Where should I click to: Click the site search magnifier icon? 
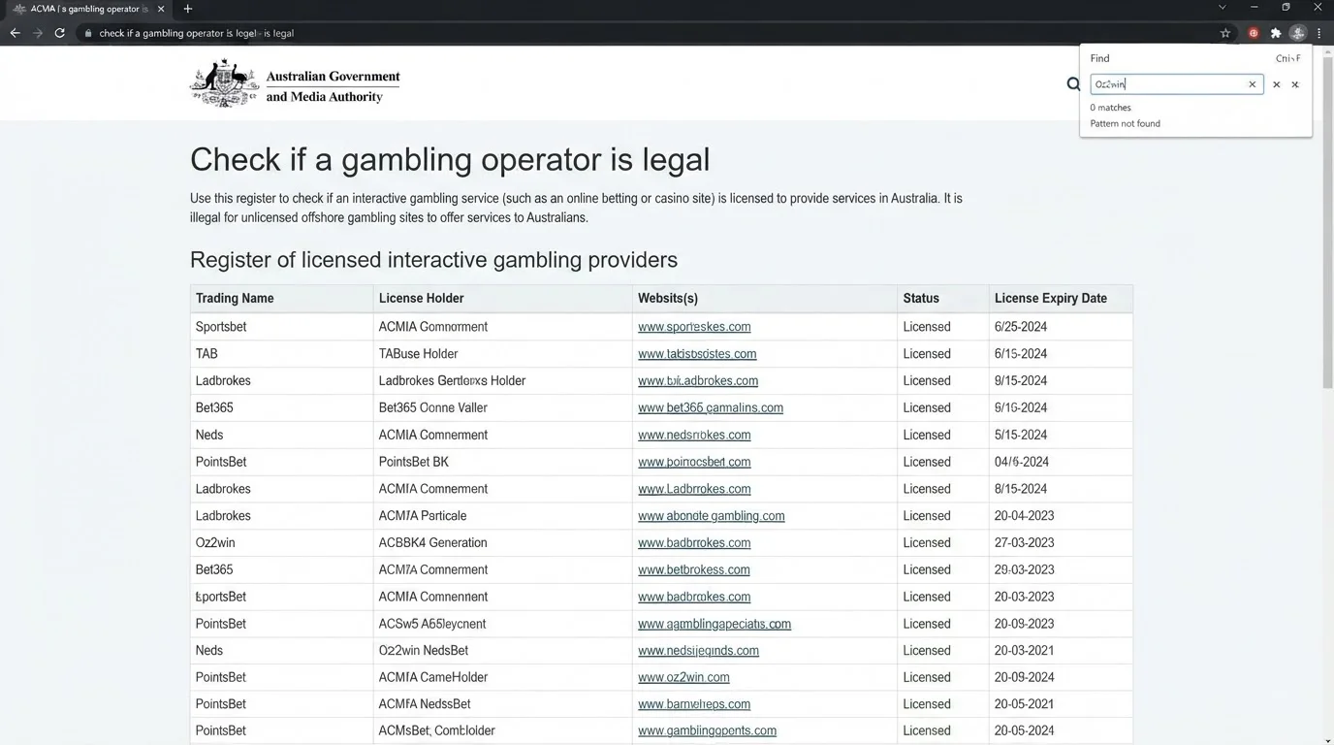pos(1073,84)
